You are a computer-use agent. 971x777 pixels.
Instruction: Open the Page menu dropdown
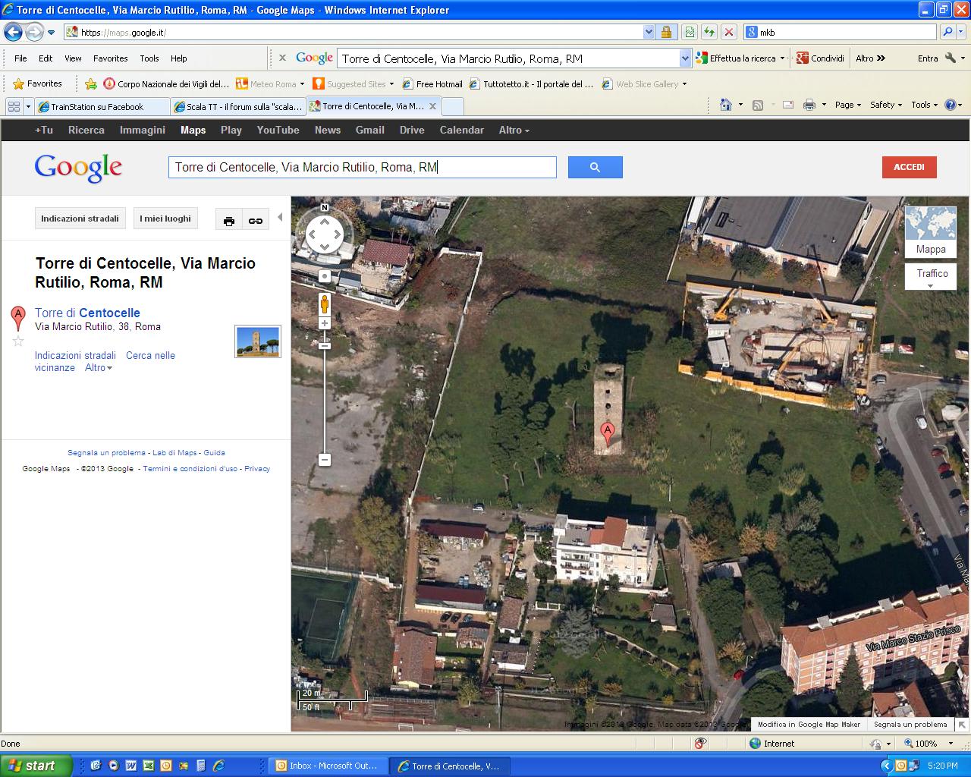848,105
